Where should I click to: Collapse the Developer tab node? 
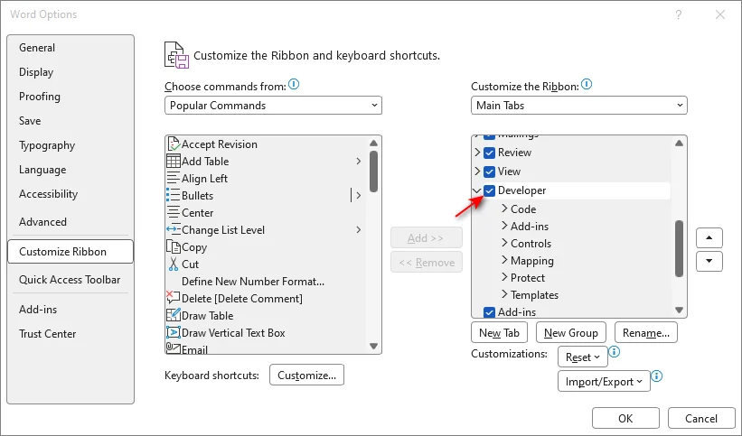pyautogui.click(x=477, y=190)
